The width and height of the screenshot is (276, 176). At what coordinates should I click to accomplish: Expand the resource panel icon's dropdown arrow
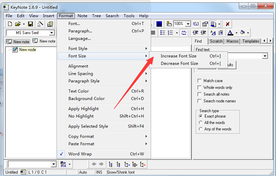(x=219, y=24)
